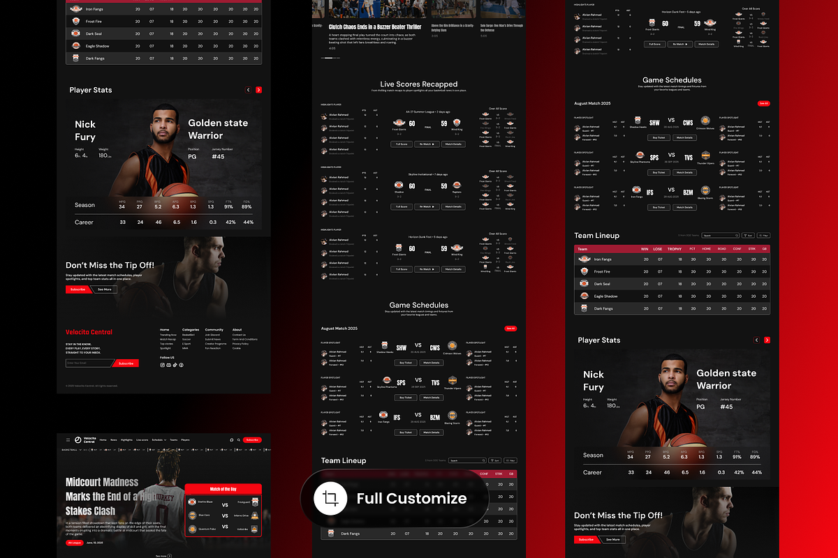Click the Velocita Central clock logo in navbar
This screenshot has height=558, width=838.
click(78, 440)
